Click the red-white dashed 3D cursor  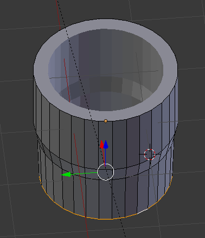coord(150,155)
